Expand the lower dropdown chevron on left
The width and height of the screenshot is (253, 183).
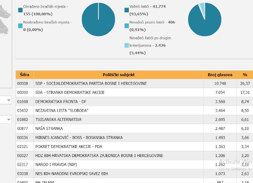pyautogui.click(x=9, y=119)
